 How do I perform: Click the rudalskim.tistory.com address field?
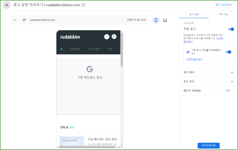tap(42, 20)
